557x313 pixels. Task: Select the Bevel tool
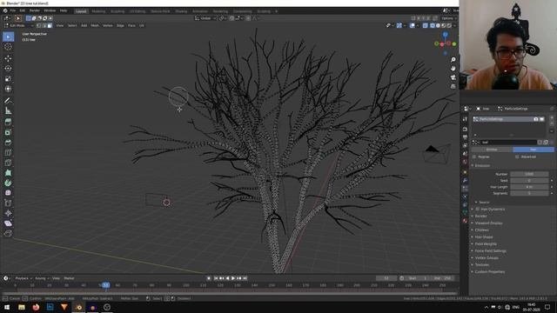click(8, 143)
